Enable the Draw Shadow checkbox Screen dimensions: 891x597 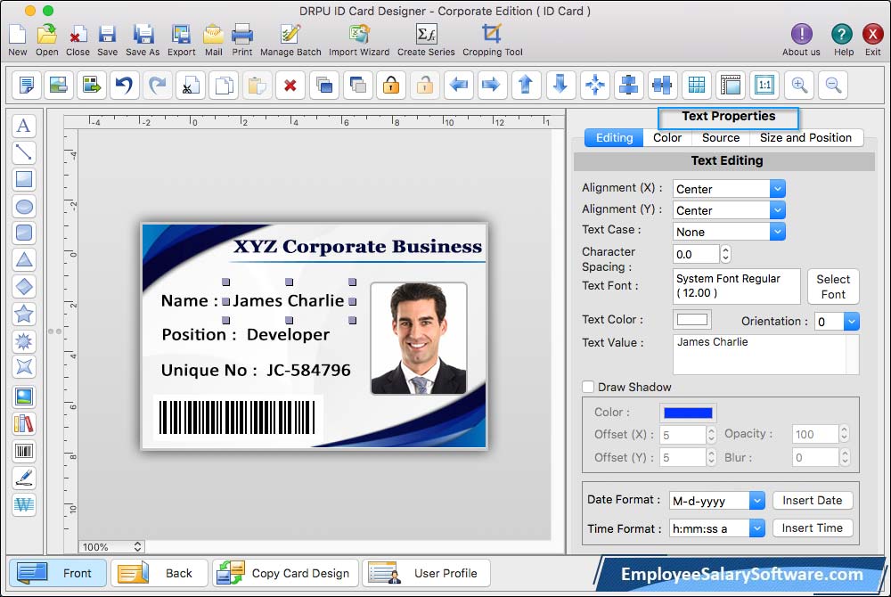point(588,387)
